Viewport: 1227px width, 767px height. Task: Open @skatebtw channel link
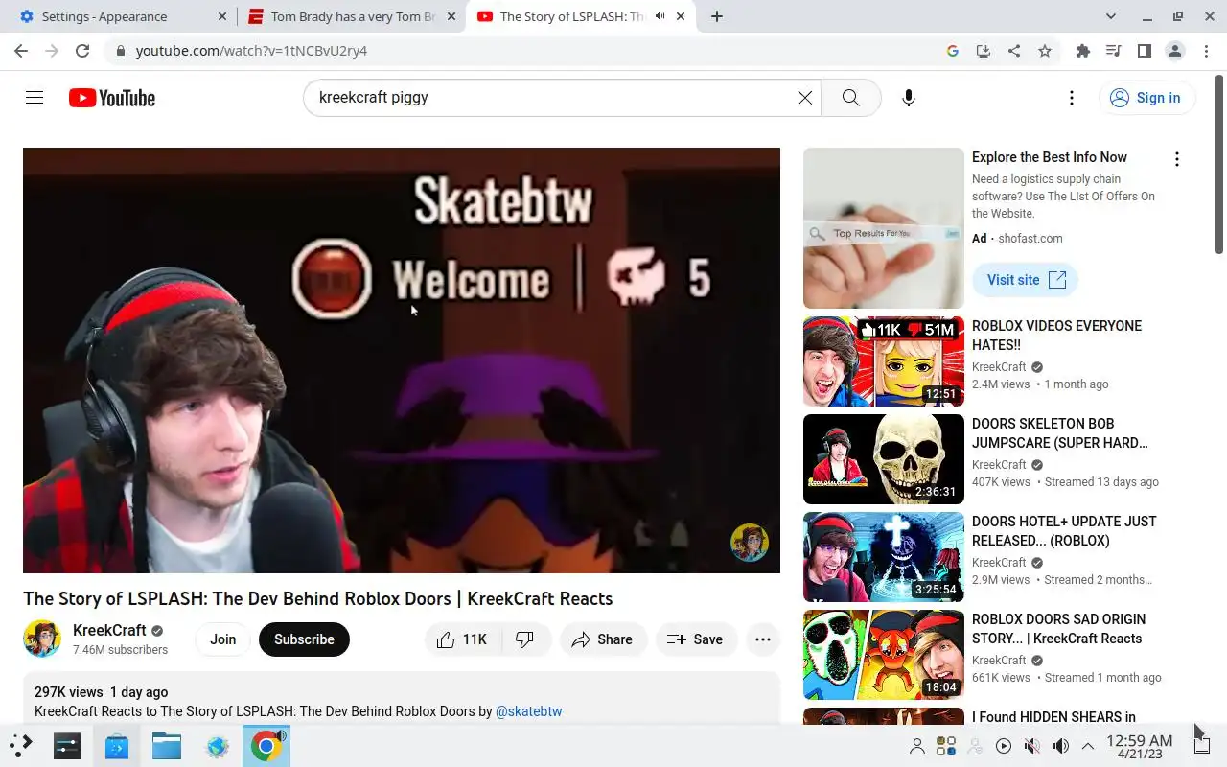pyautogui.click(x=529, y=711)
